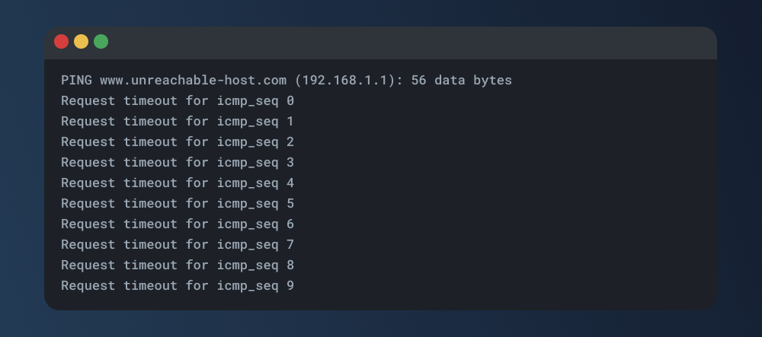Click the '56 data bytes' text
762x337 pixels.
(461, 80)
